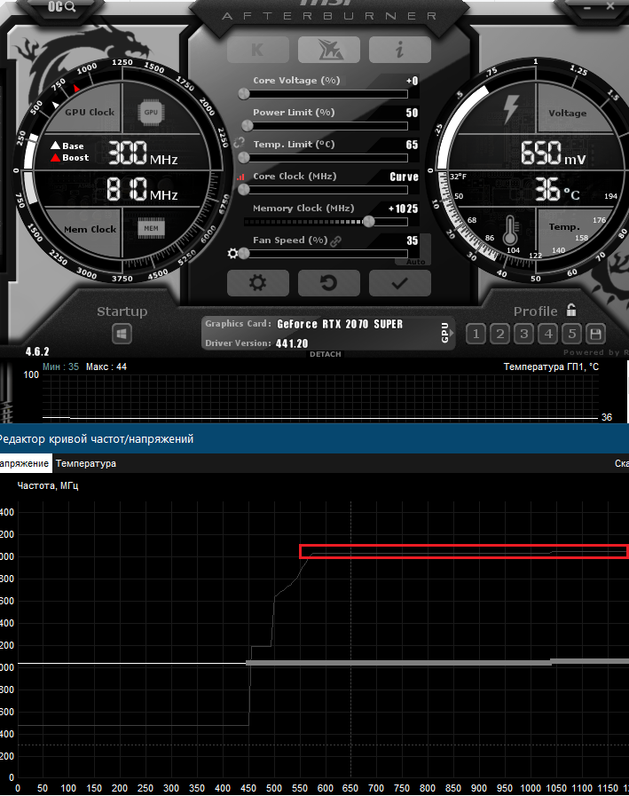Click the fan gear icon by Fan Speed
Viewport: 629px width, 796px height.
[233, 253]
